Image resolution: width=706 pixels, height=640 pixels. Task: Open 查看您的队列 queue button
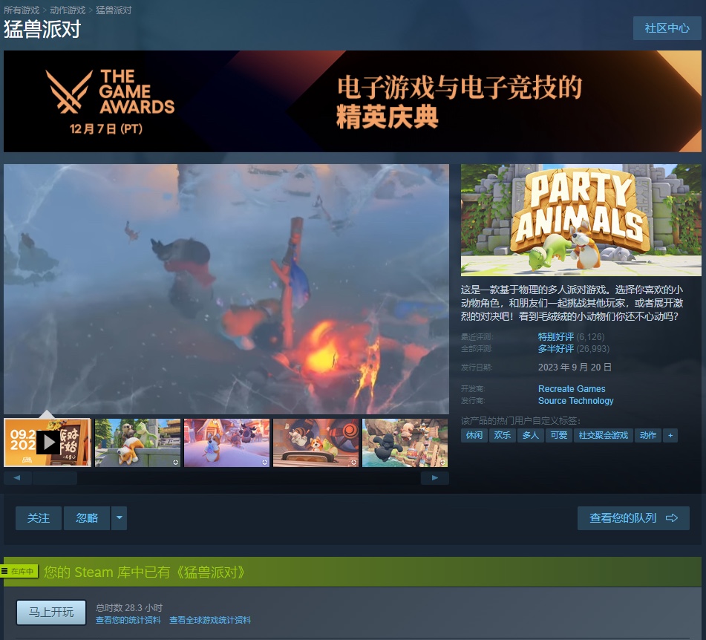[x=633, y=518]
